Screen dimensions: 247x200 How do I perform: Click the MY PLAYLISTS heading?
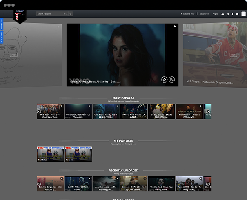point(123,141)
